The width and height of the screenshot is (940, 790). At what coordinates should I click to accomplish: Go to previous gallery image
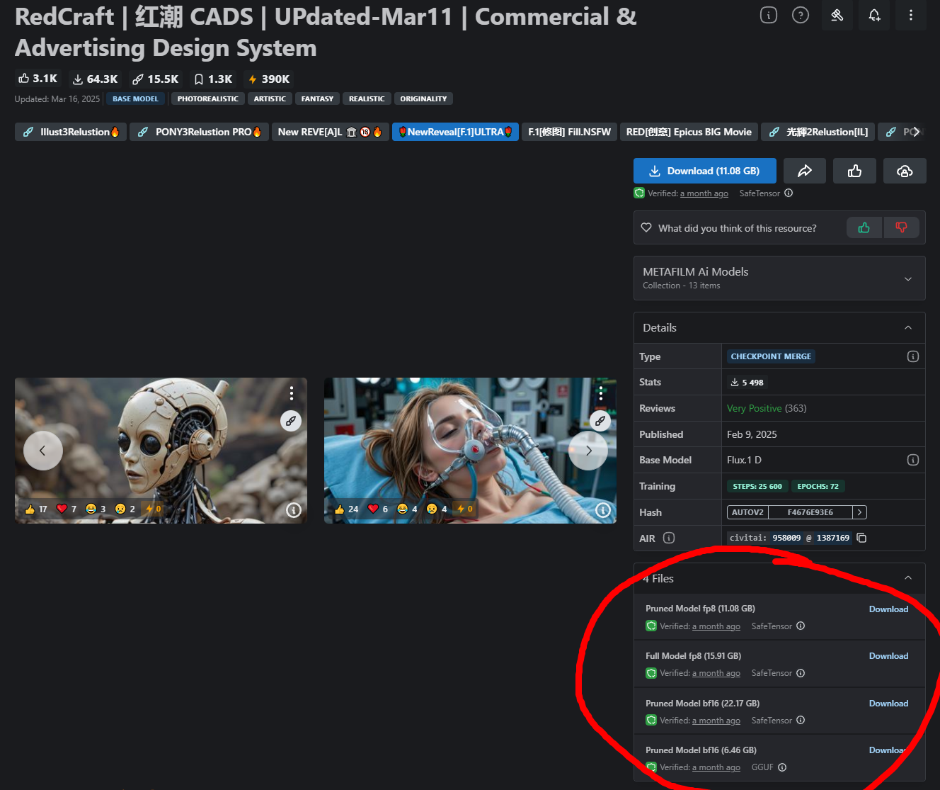[42, 451]
